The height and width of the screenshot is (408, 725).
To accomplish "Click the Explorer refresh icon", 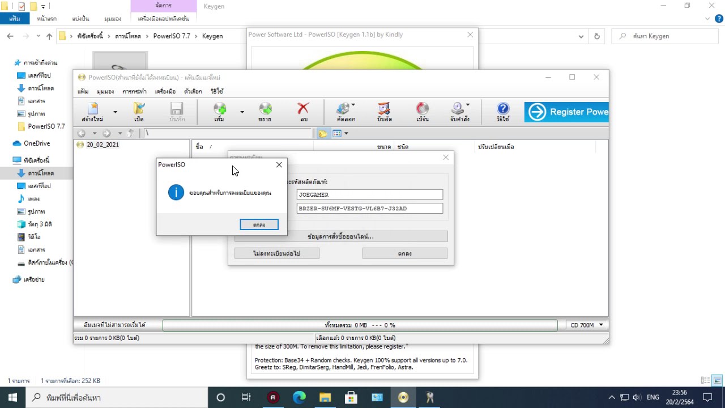I will tap(596, 36).
